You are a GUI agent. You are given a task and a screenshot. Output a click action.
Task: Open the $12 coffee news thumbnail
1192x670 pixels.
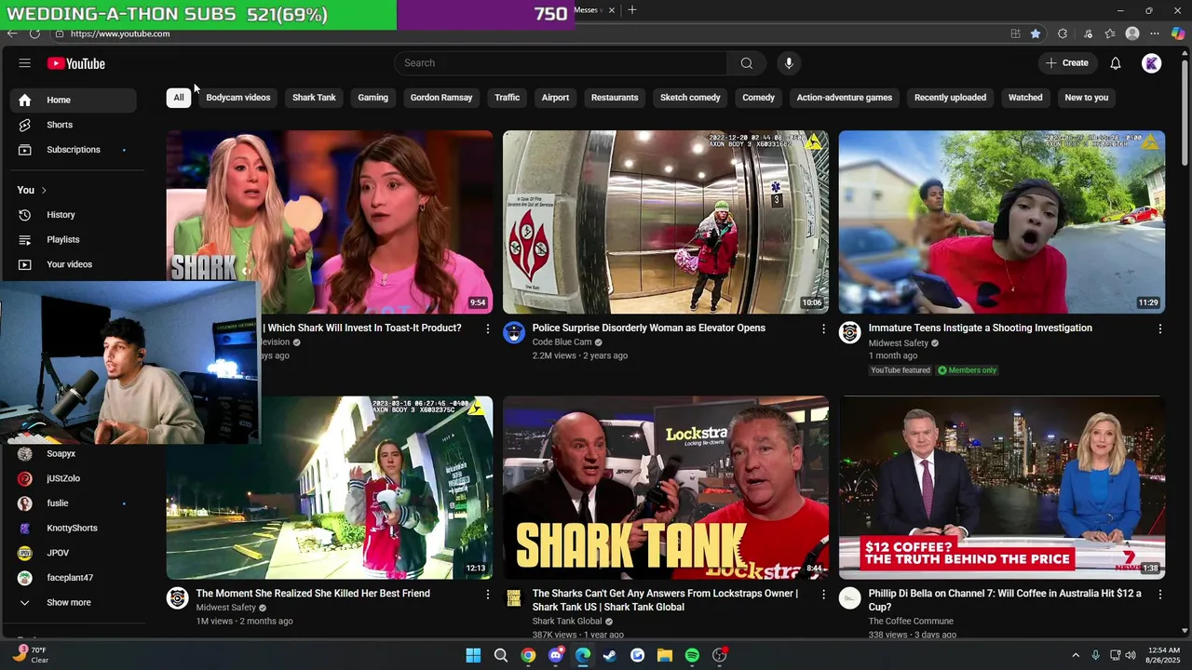point(1002,488)
